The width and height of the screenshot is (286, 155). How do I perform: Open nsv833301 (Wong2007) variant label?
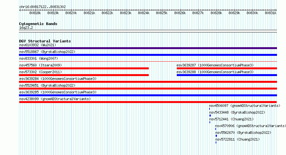tap(39, 58)
